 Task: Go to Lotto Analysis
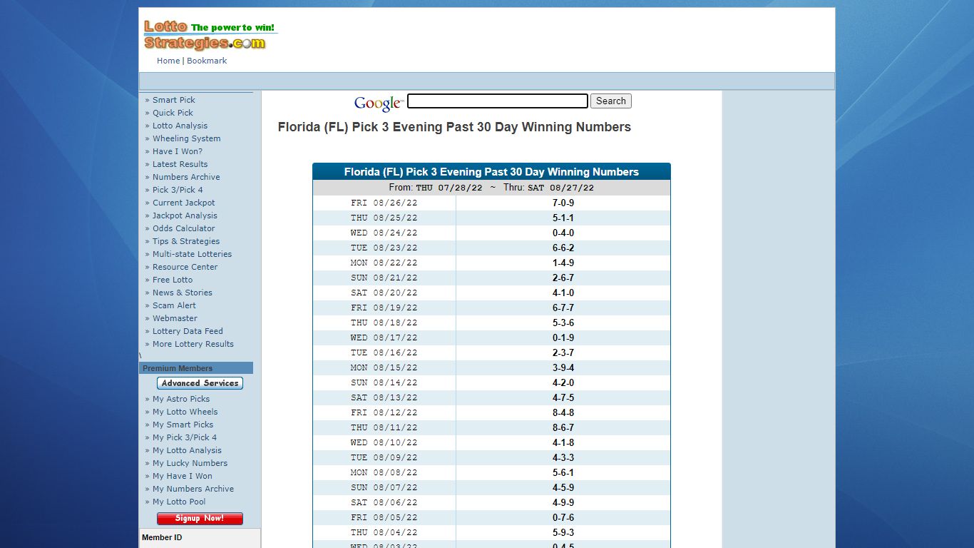180,126
